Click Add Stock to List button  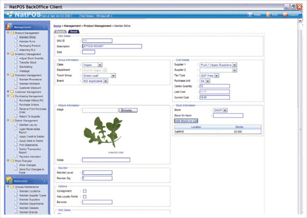(186, 121)
